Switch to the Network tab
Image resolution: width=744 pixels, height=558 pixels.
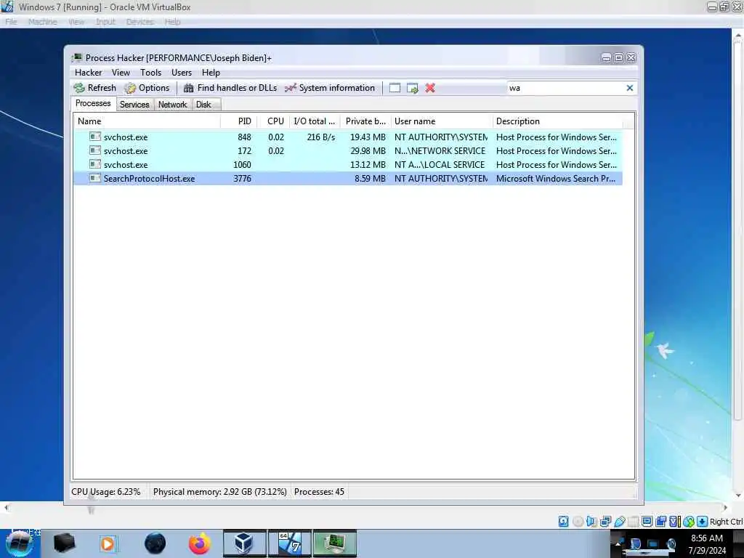tap(173, 105)
